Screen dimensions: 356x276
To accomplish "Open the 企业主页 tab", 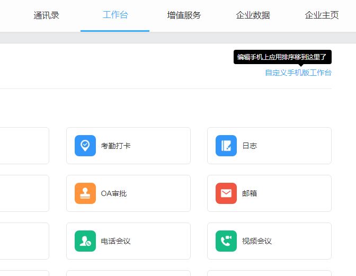I will click(x=322, y=15).
